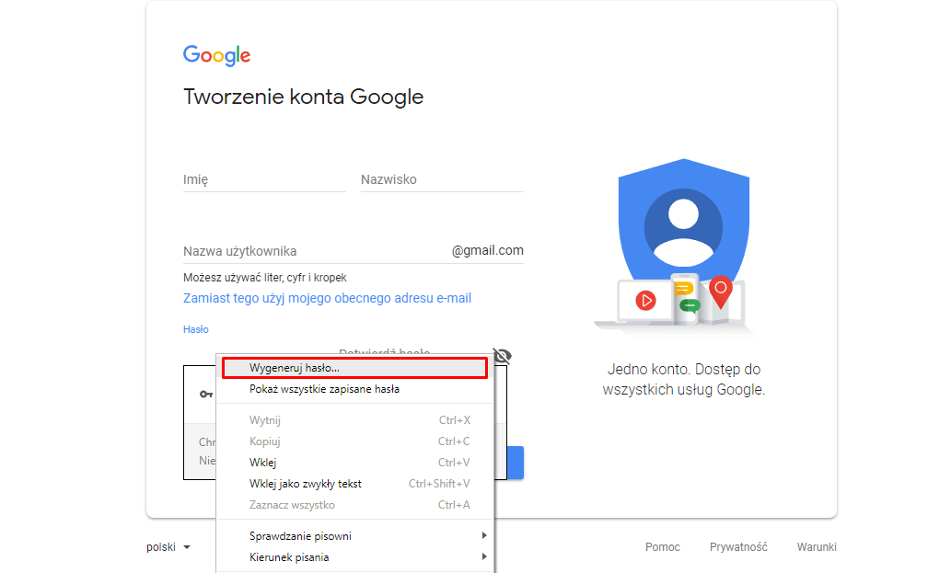
Task: Focus the Imię input field
Action: click(264, 180)
